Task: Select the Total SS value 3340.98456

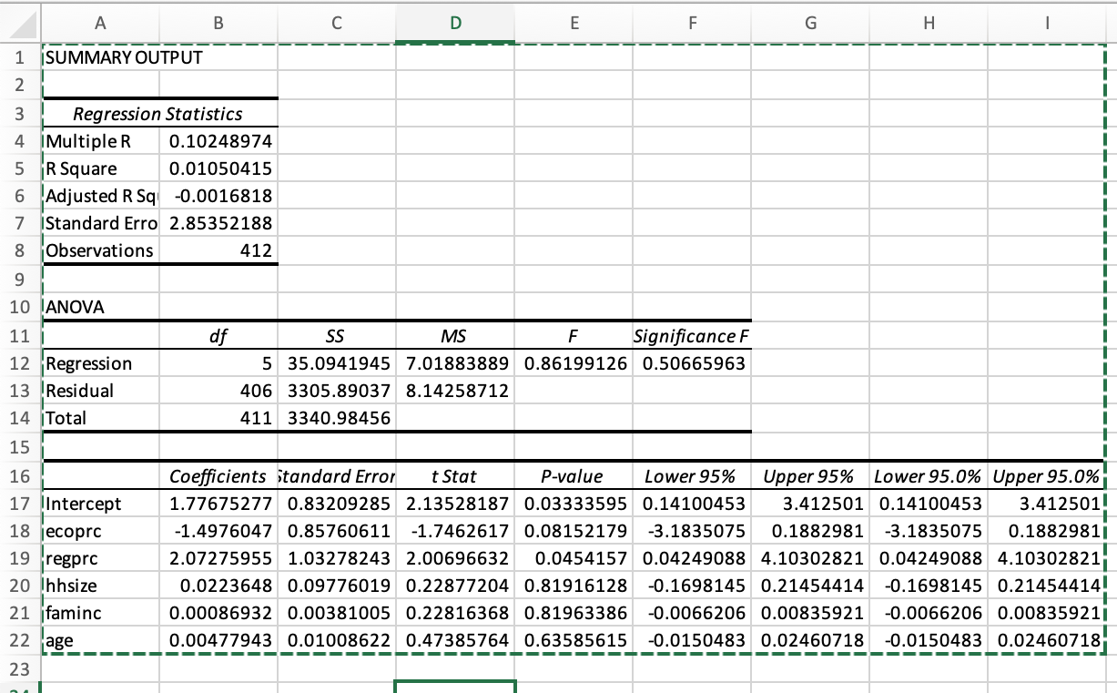Action: click(336, 417)
